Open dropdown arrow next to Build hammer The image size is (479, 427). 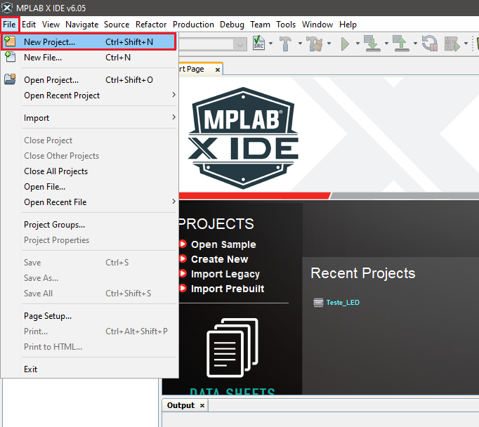pyautogui.click(x=300, y=44)
